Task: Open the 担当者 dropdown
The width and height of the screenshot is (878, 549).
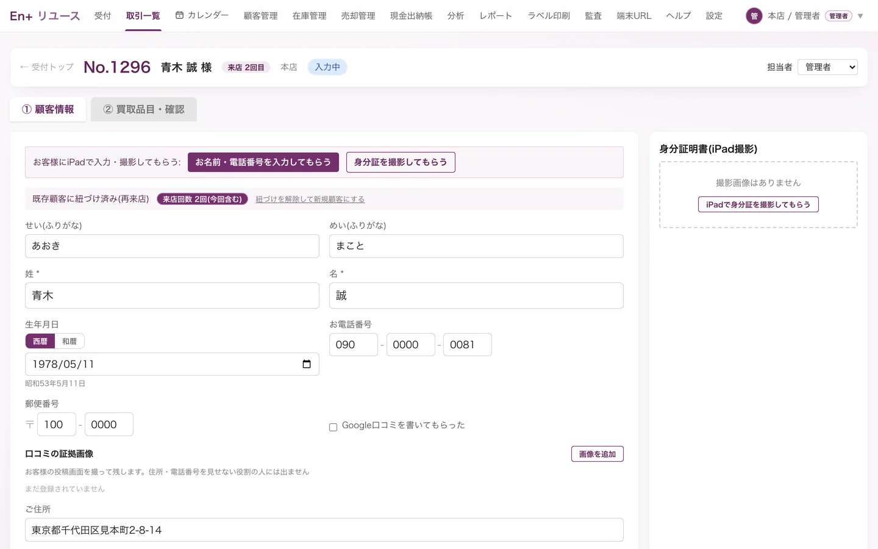Action: 827,67
